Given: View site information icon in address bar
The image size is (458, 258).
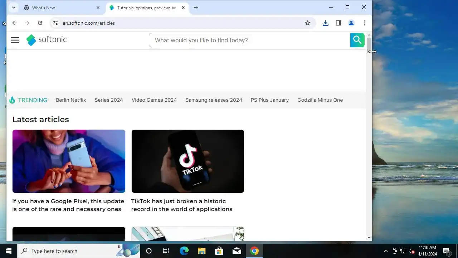Looking at the screenshot, I should click(x=55, y=23).
